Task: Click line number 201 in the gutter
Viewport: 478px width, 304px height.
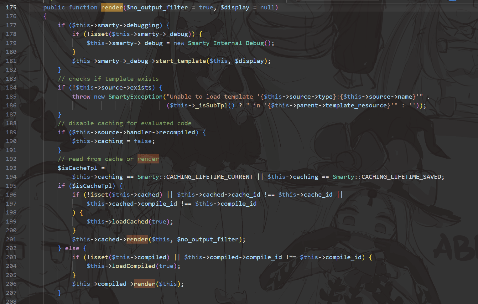Action: (11, 239)
